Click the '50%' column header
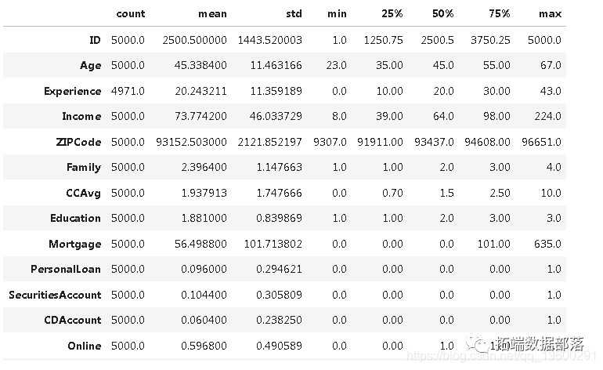Image resolution: width=603 pixels, height=370 pixels. point(443,14)
